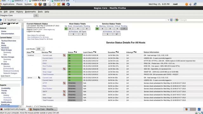
Task: Open the Swap Usage service for localhost
Action: click(47, 72)
